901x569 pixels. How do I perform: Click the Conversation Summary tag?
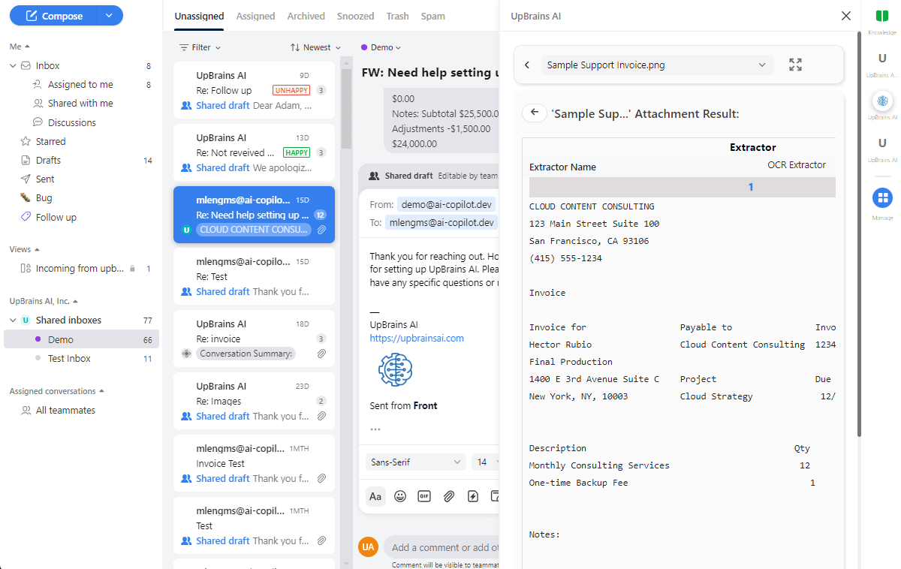[x=246, y=354]
